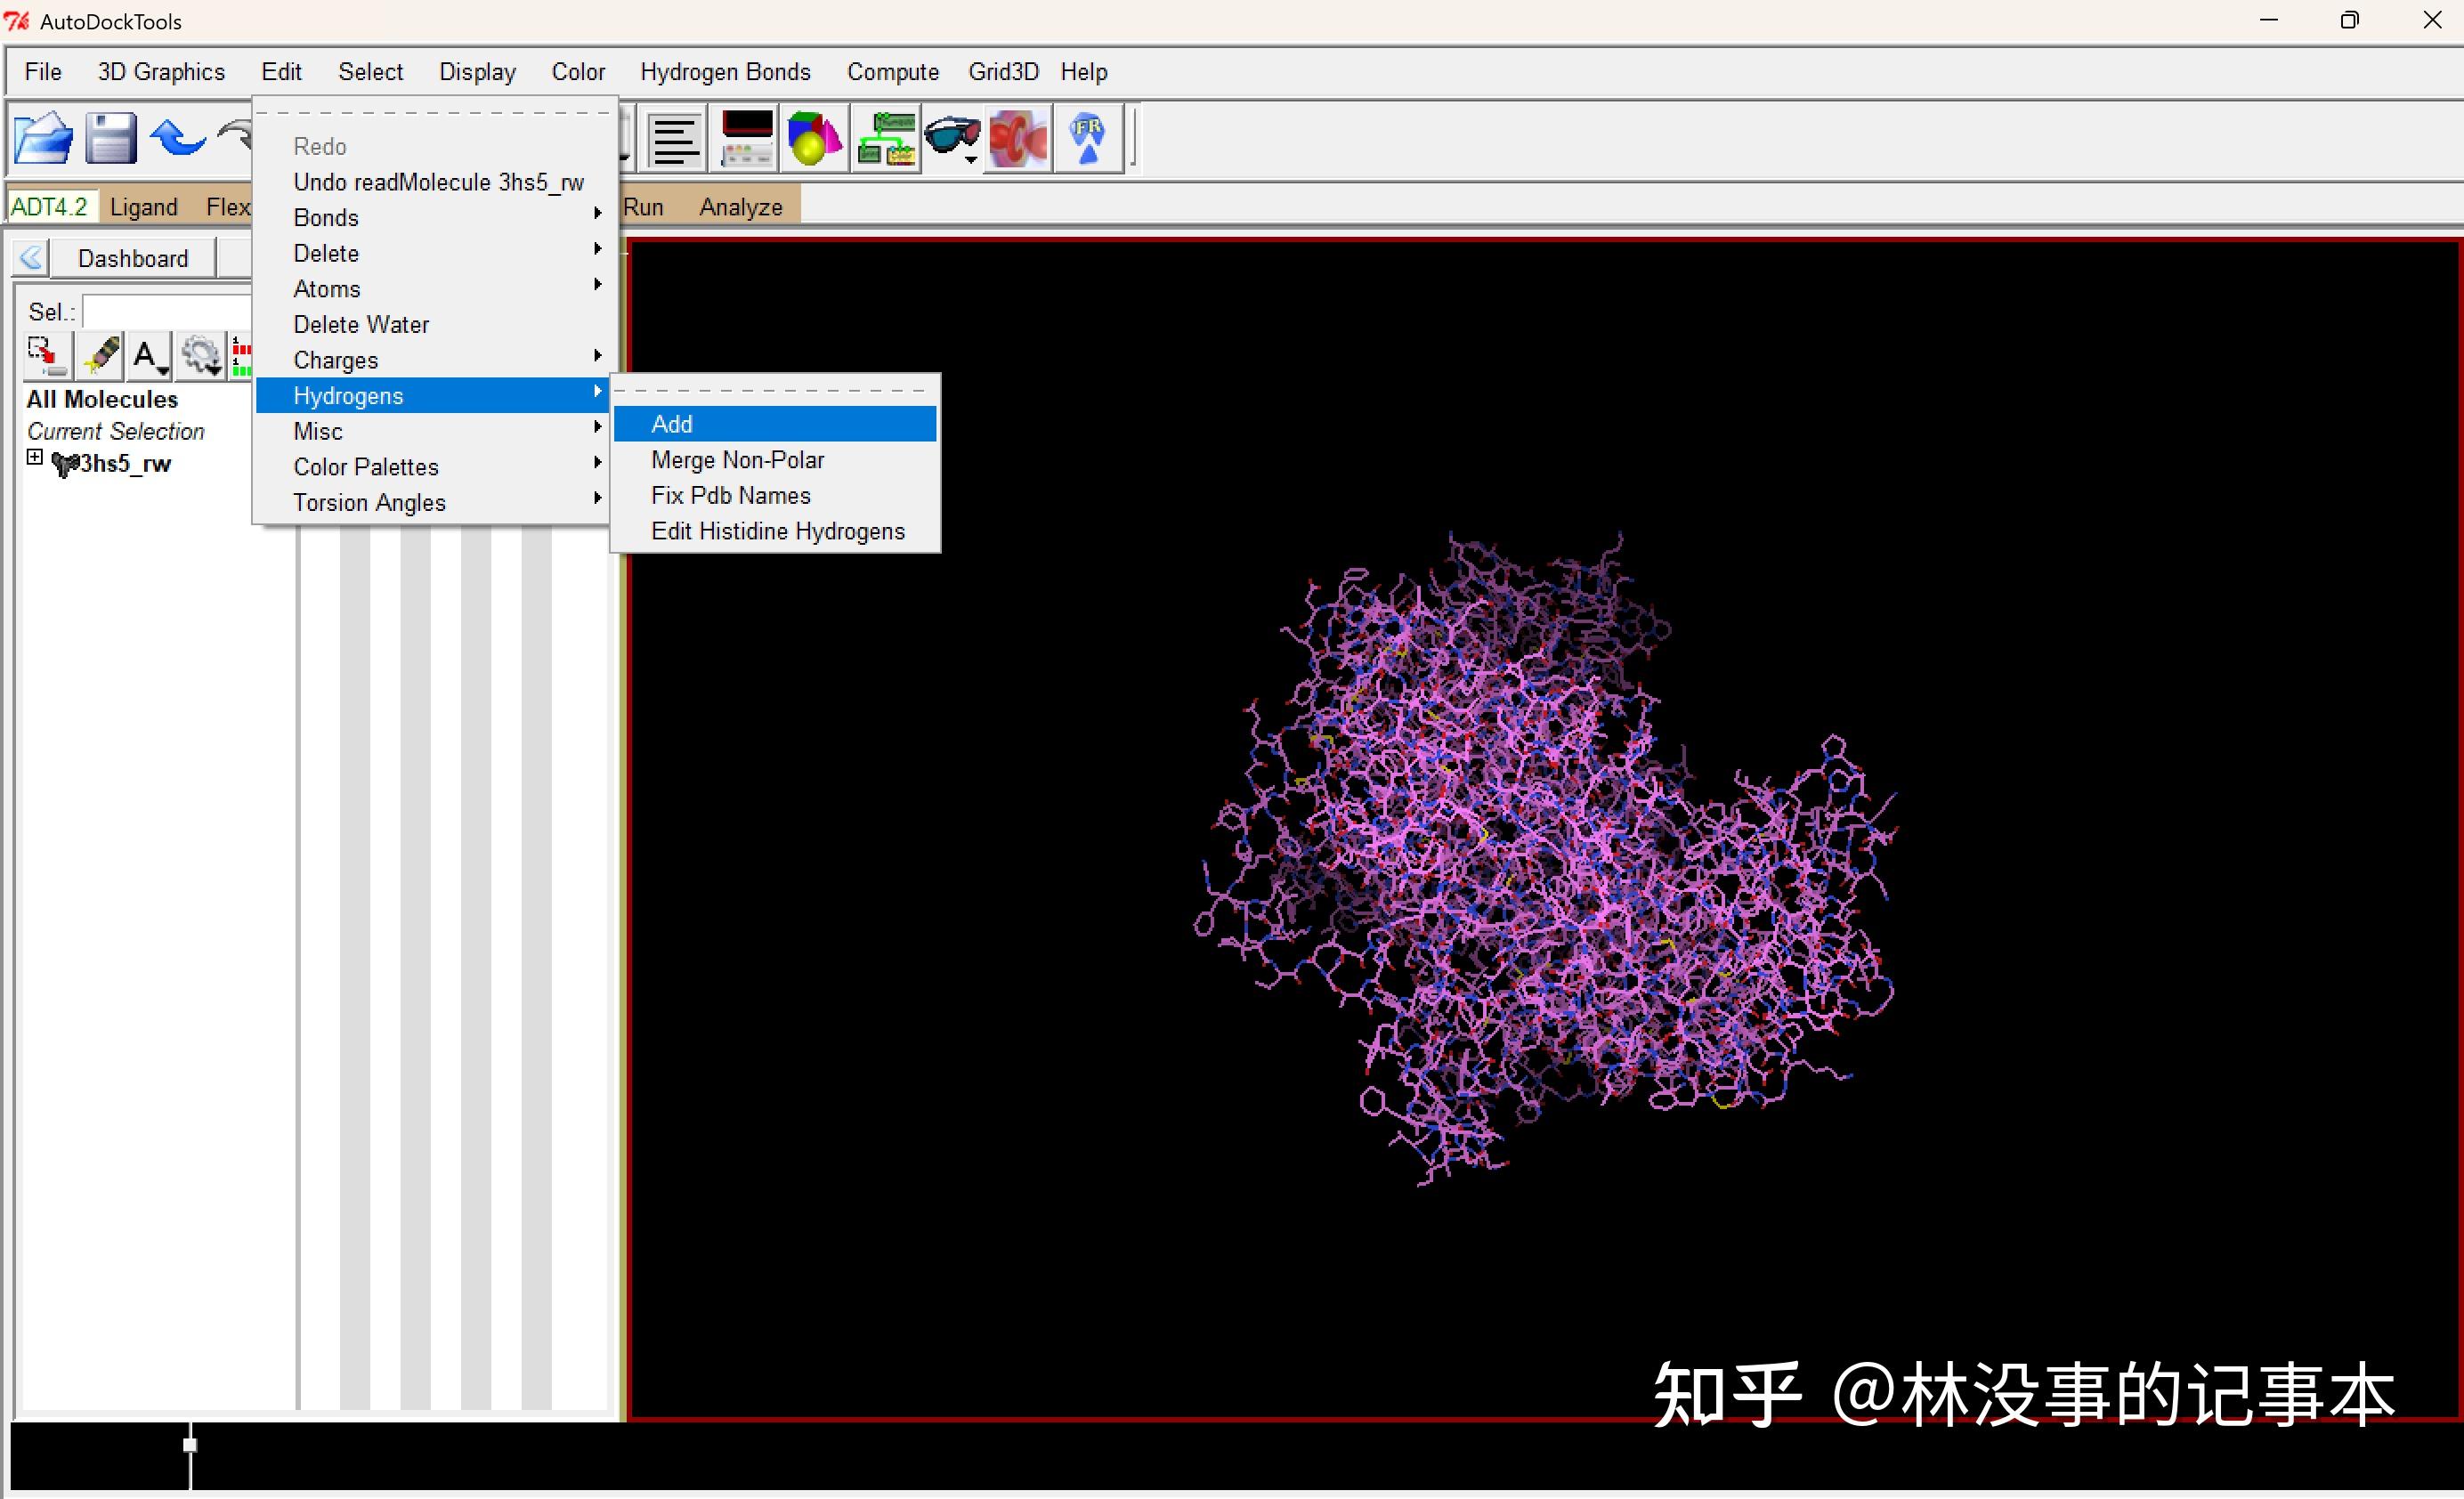Click the dashboard selection cursor icon
The width and height of the screenshot is (2464, 1499).
pyautogui.click(x=45, y=356)
